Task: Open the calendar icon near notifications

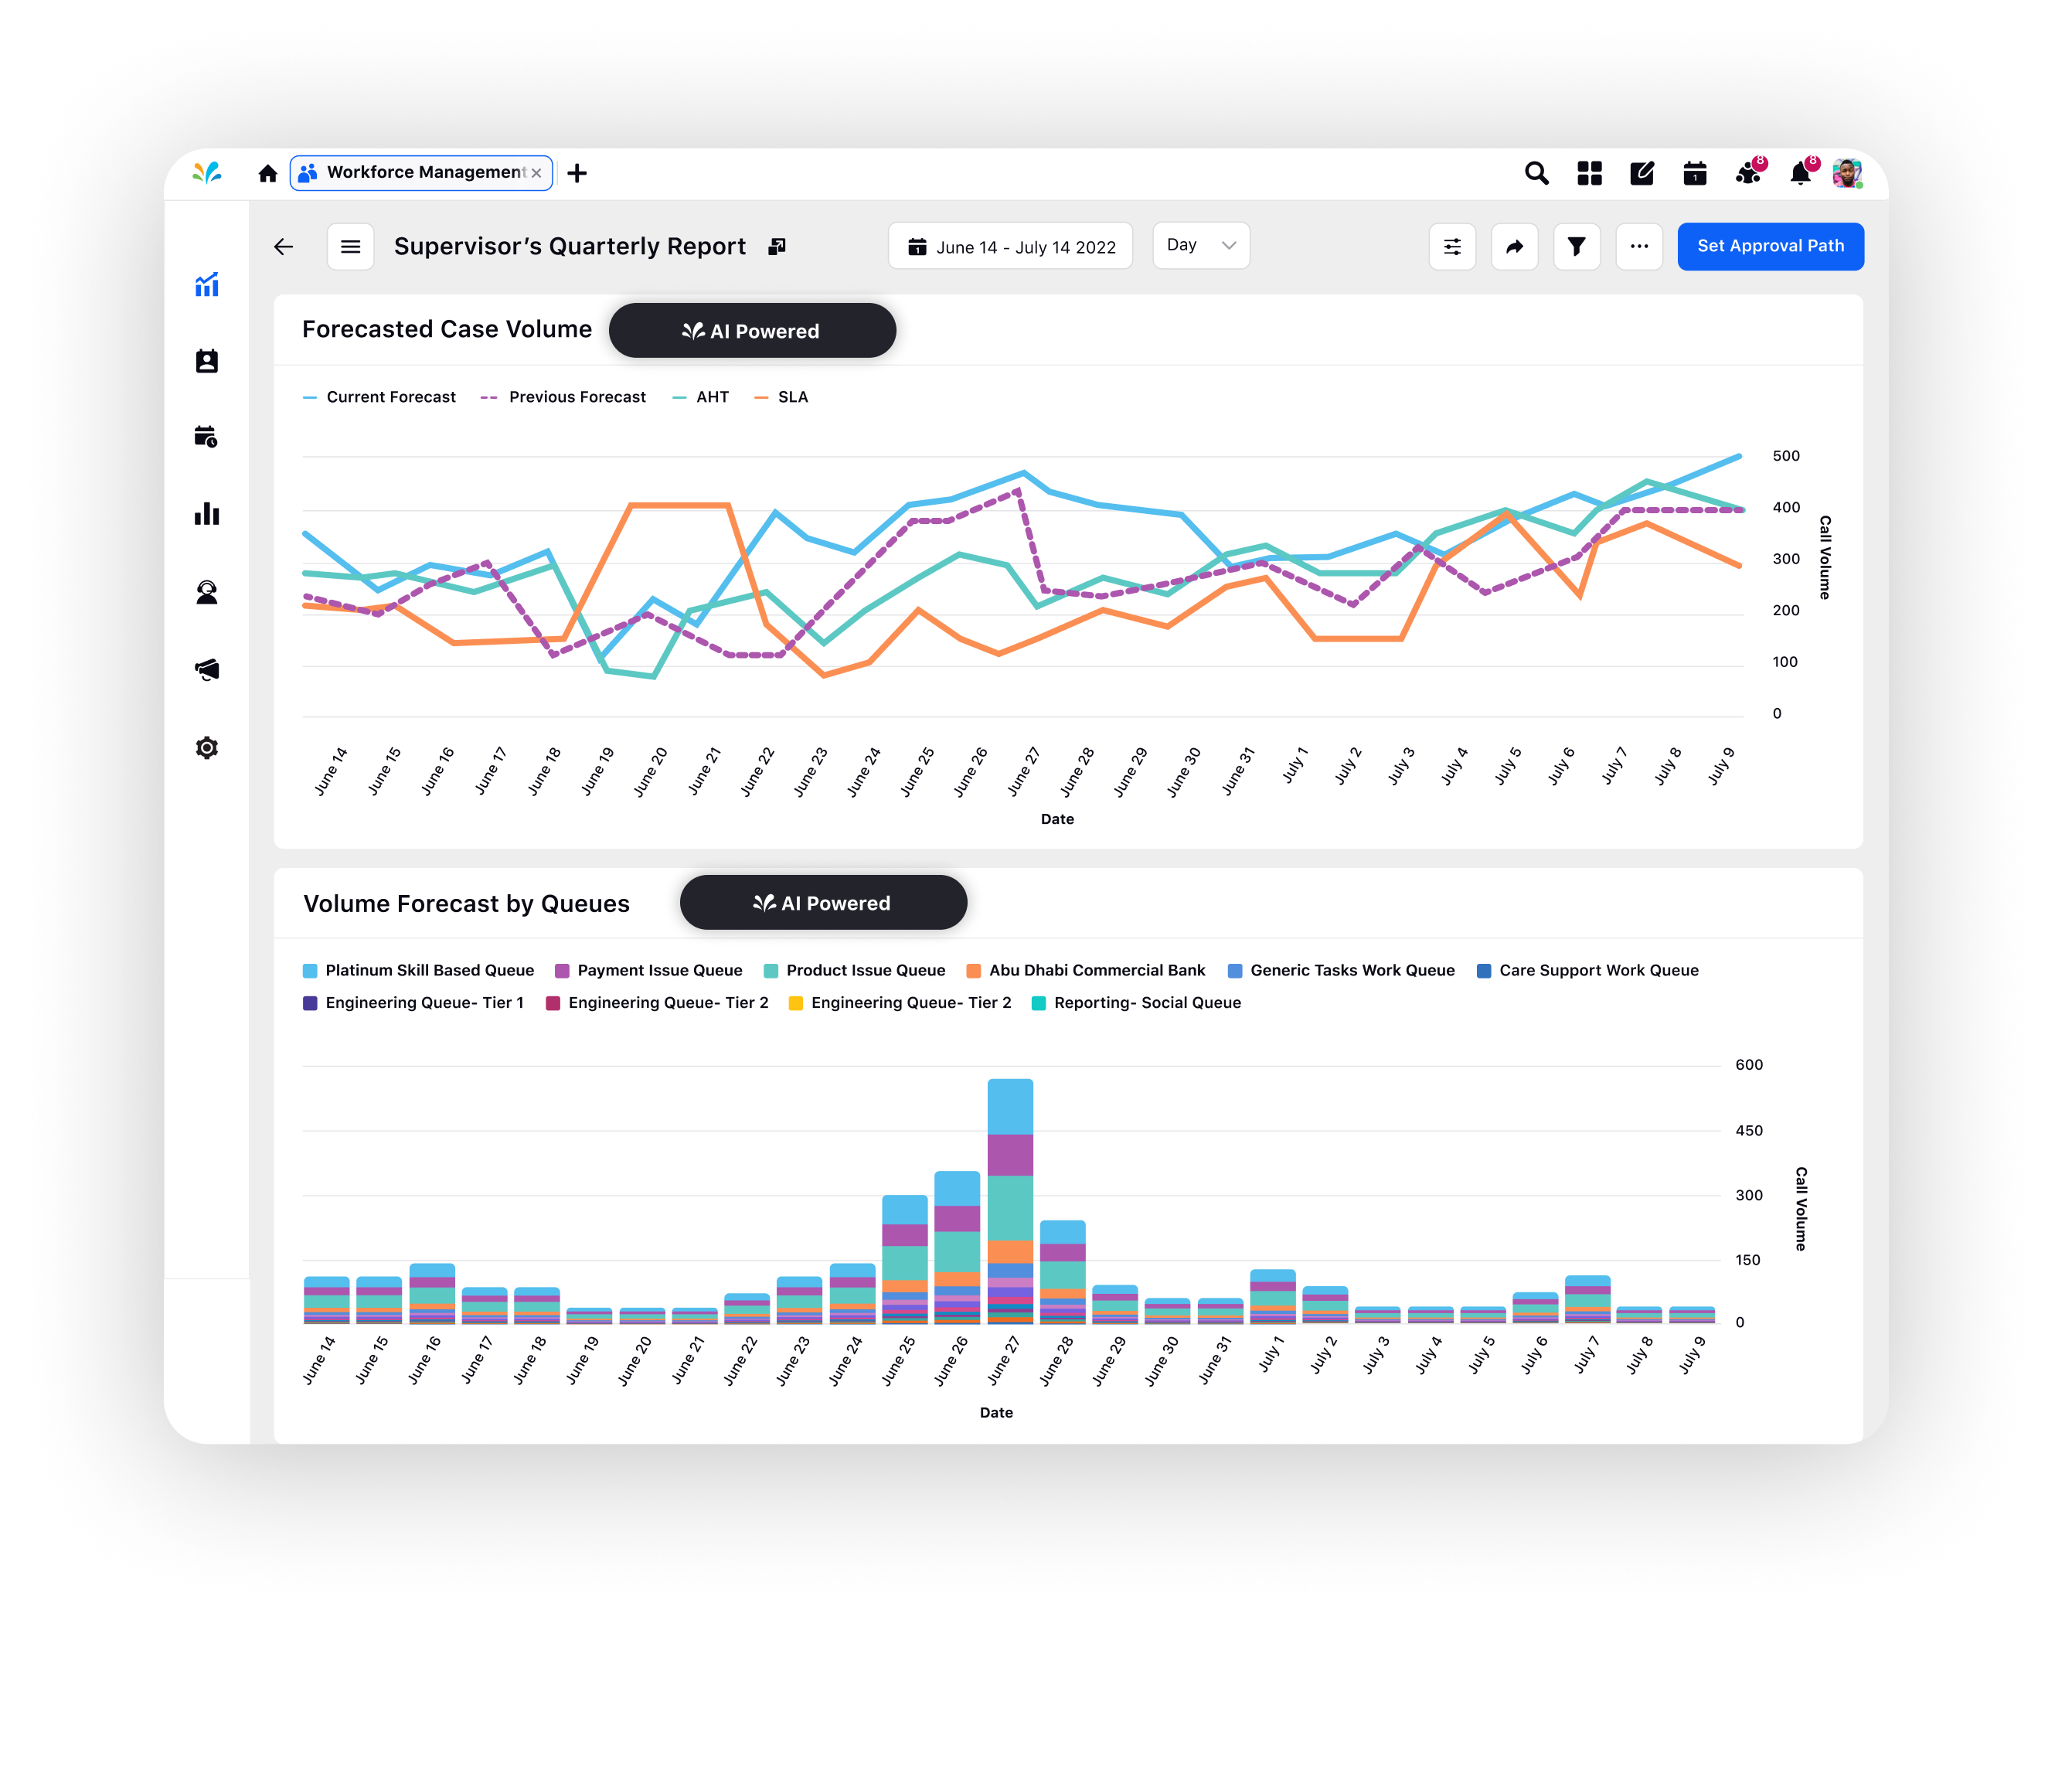Action: coord(1696,173)
